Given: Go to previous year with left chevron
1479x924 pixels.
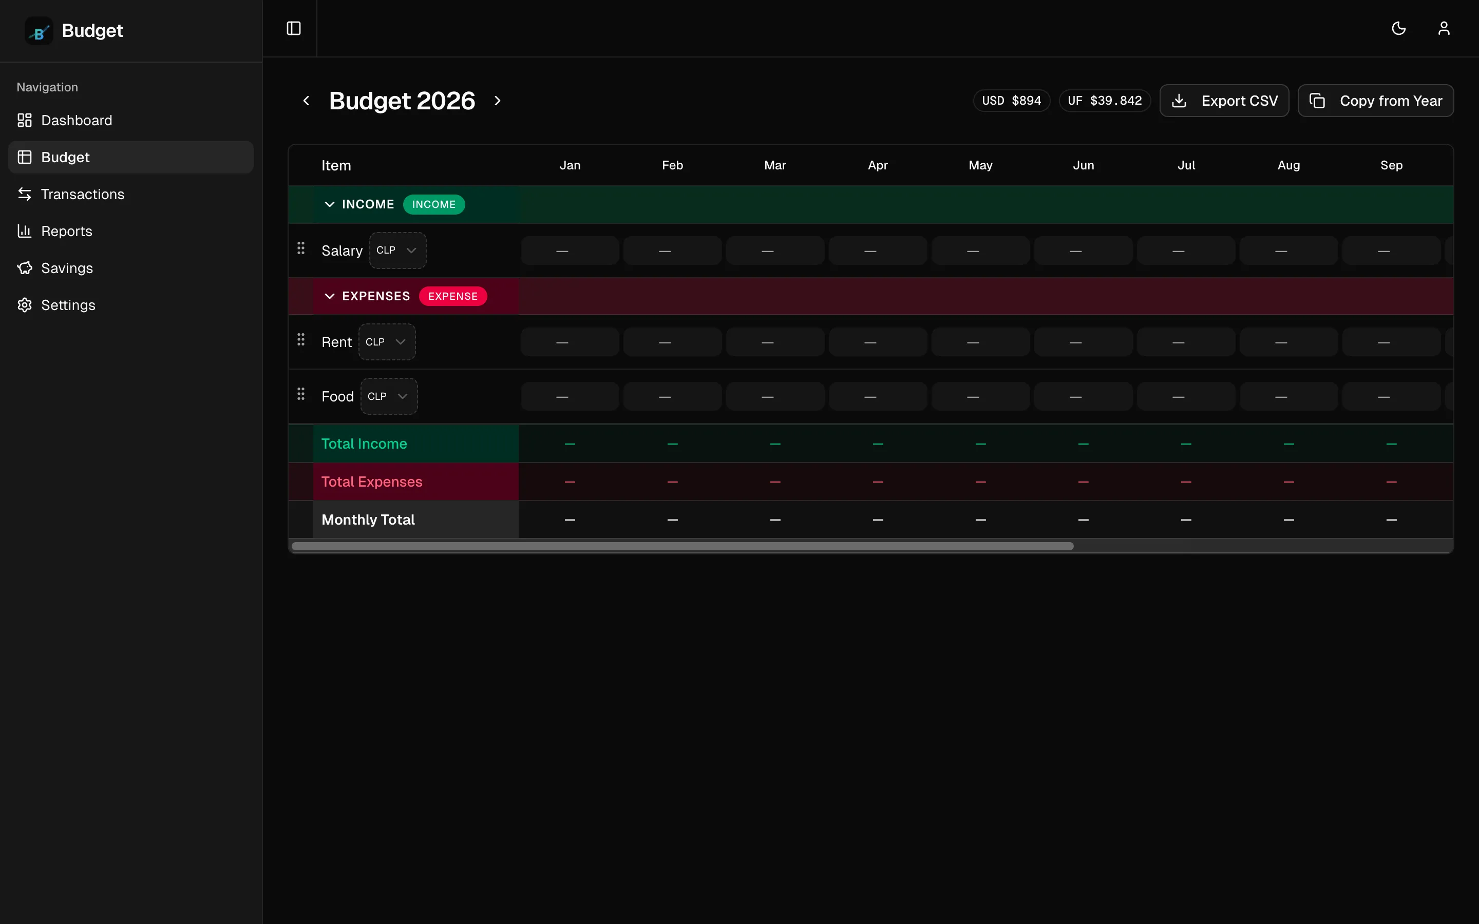Looking at the screenshot, I should click(306, 100).
